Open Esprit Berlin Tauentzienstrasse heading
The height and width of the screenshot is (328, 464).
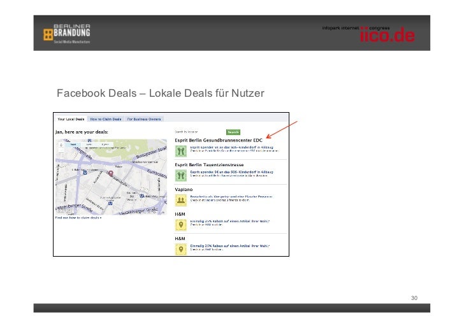[x=209, y=165]
